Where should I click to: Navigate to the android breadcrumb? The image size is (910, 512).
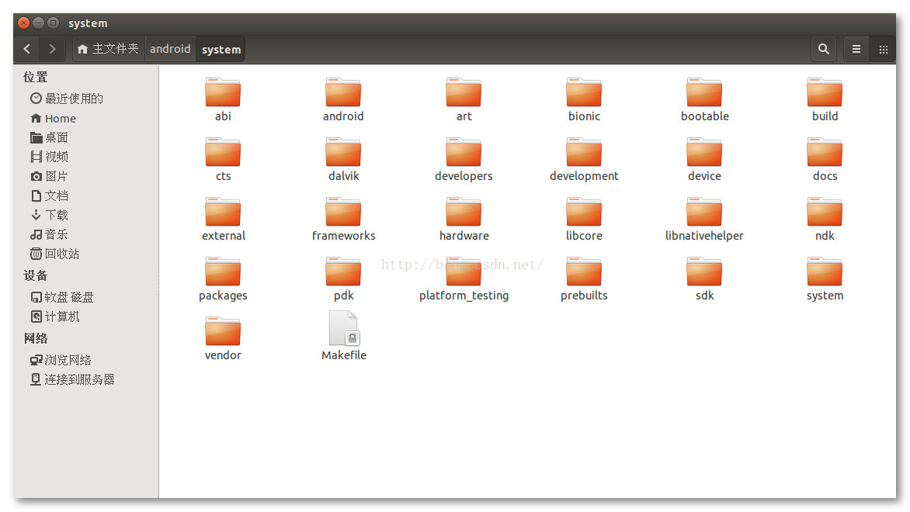tap(170, 50)
